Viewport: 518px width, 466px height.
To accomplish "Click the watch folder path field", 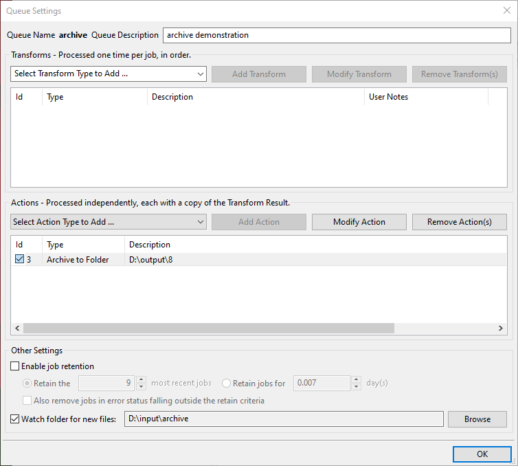I will [283, 419].
